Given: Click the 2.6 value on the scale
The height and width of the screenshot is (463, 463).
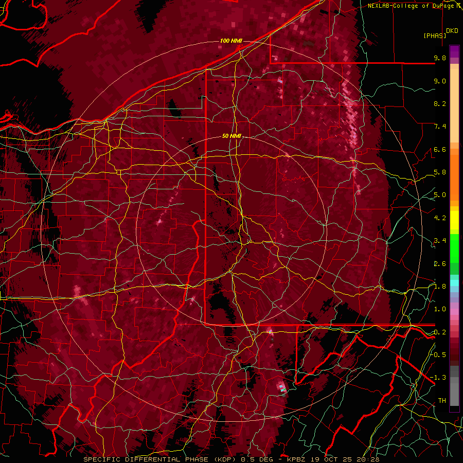Looking at the screenshot, I should pyautogui.click(x=440, y=264).
